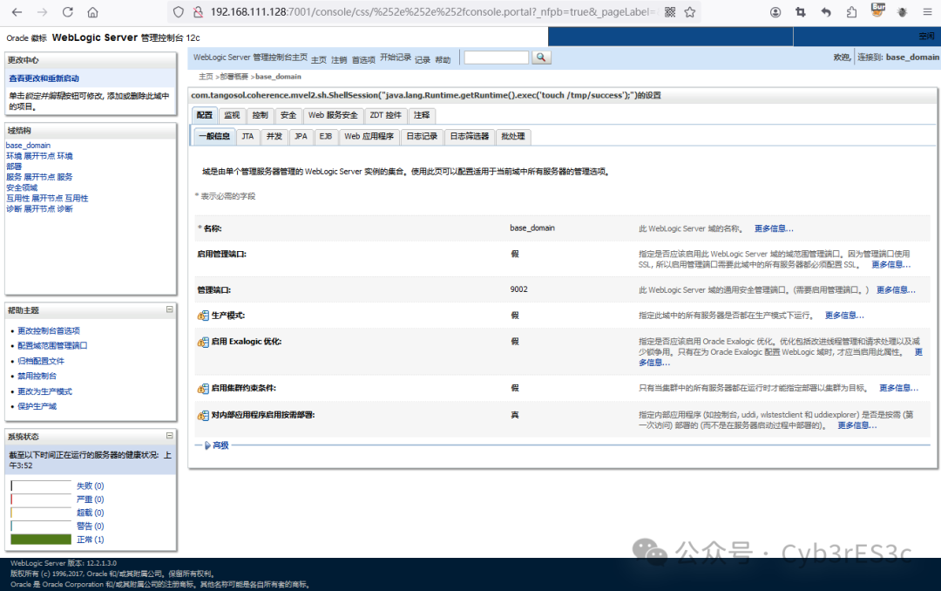Reload the page with refresh icon

(68, 12)
